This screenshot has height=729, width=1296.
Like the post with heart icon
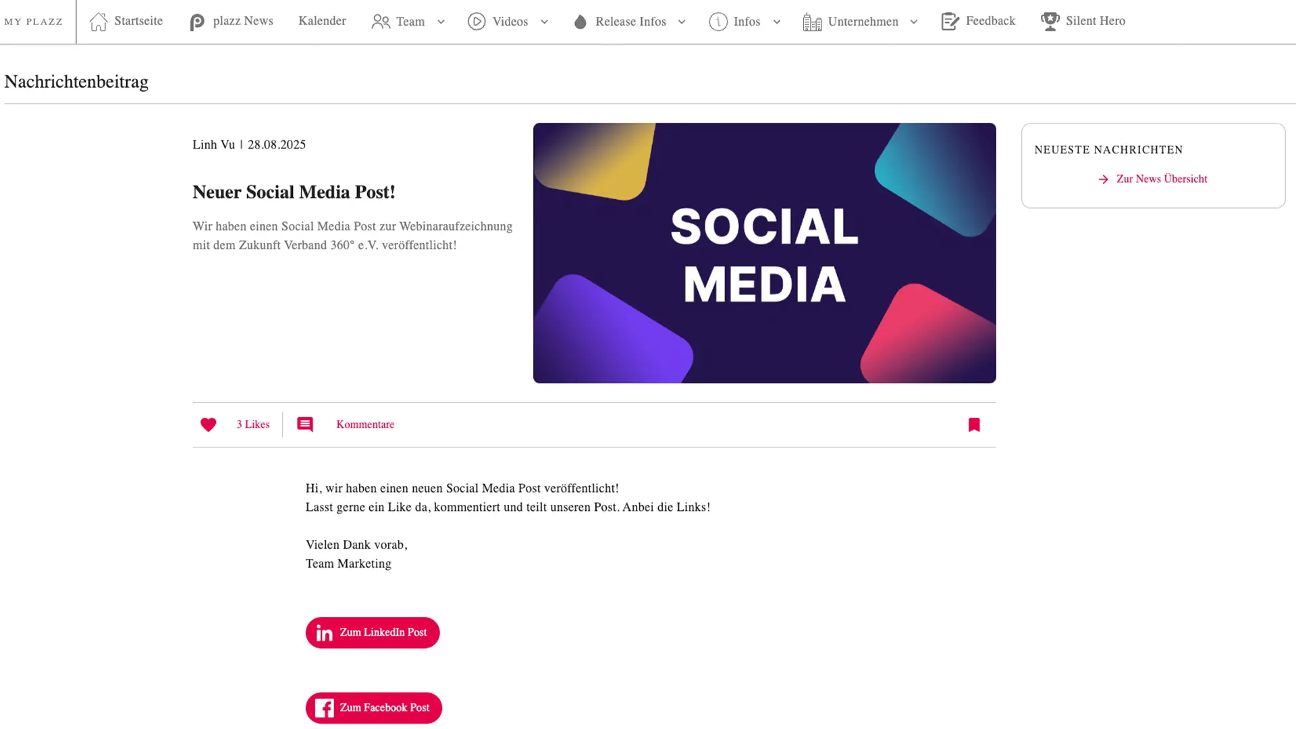pos(209,425)
